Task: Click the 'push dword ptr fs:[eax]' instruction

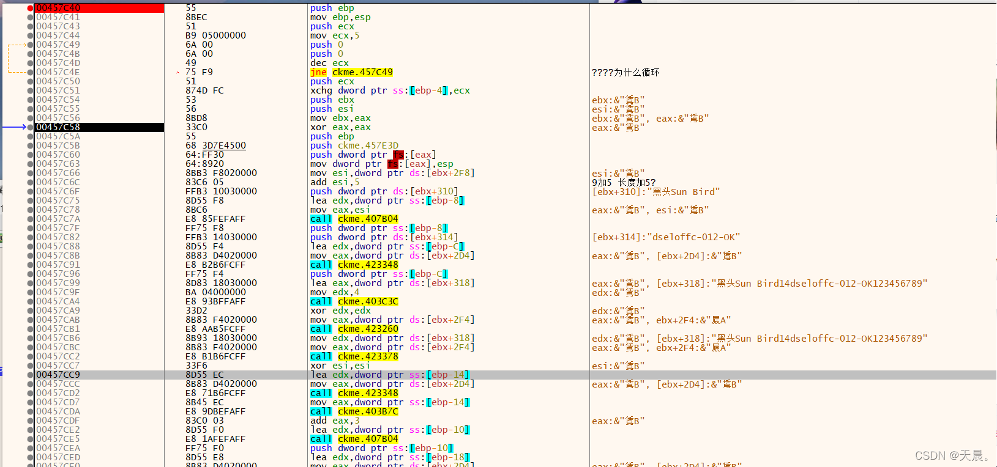Action: click(x=373, y=155)
